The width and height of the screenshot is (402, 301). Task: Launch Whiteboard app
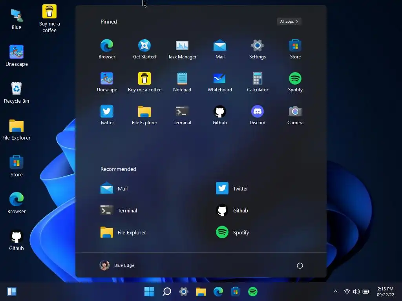coord(220,82)
